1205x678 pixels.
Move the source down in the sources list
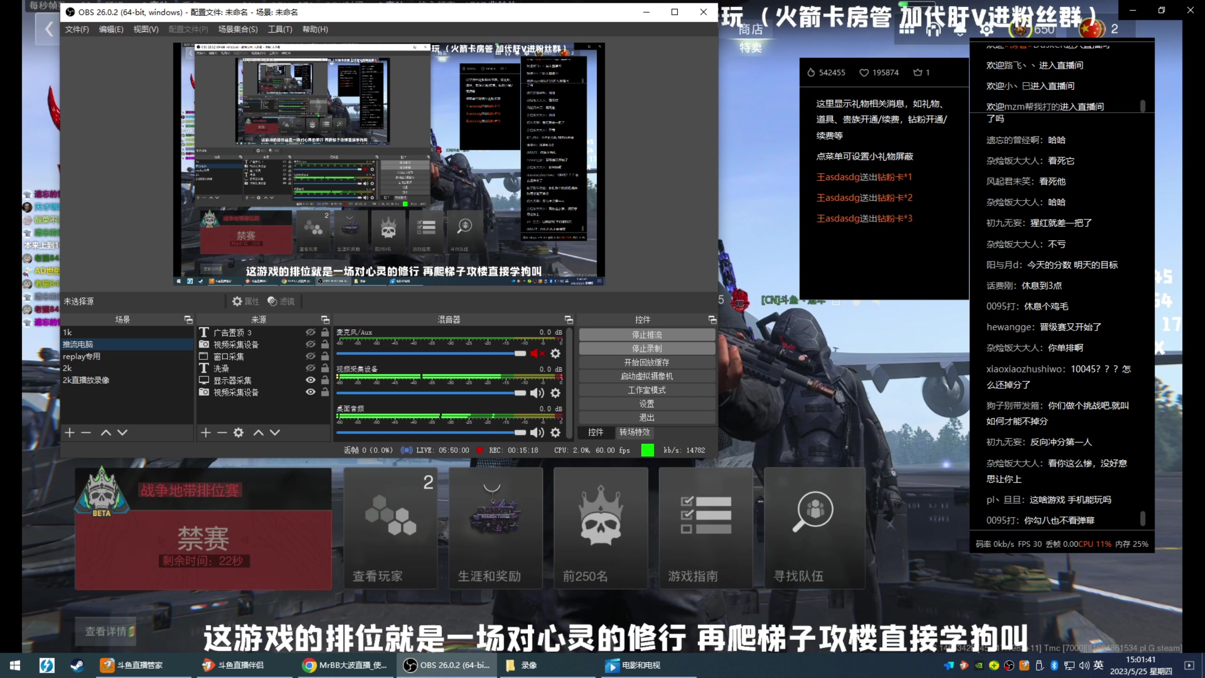coord(275,433)
